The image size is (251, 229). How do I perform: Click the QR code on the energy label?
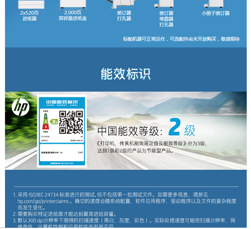pos(71,122)
